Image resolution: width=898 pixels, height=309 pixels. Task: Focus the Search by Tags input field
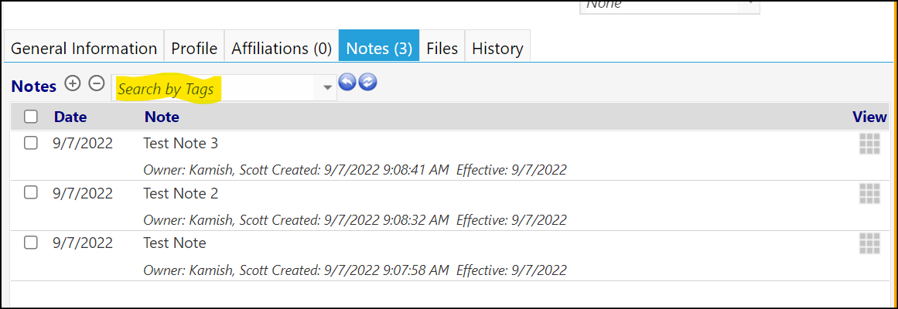pyautogui.click(x=217, y=88)
